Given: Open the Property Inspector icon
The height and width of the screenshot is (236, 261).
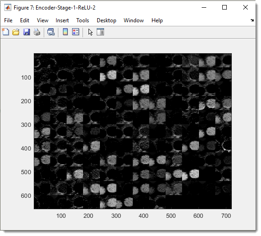Looking at the screenshot, I should tap(100, 32).
